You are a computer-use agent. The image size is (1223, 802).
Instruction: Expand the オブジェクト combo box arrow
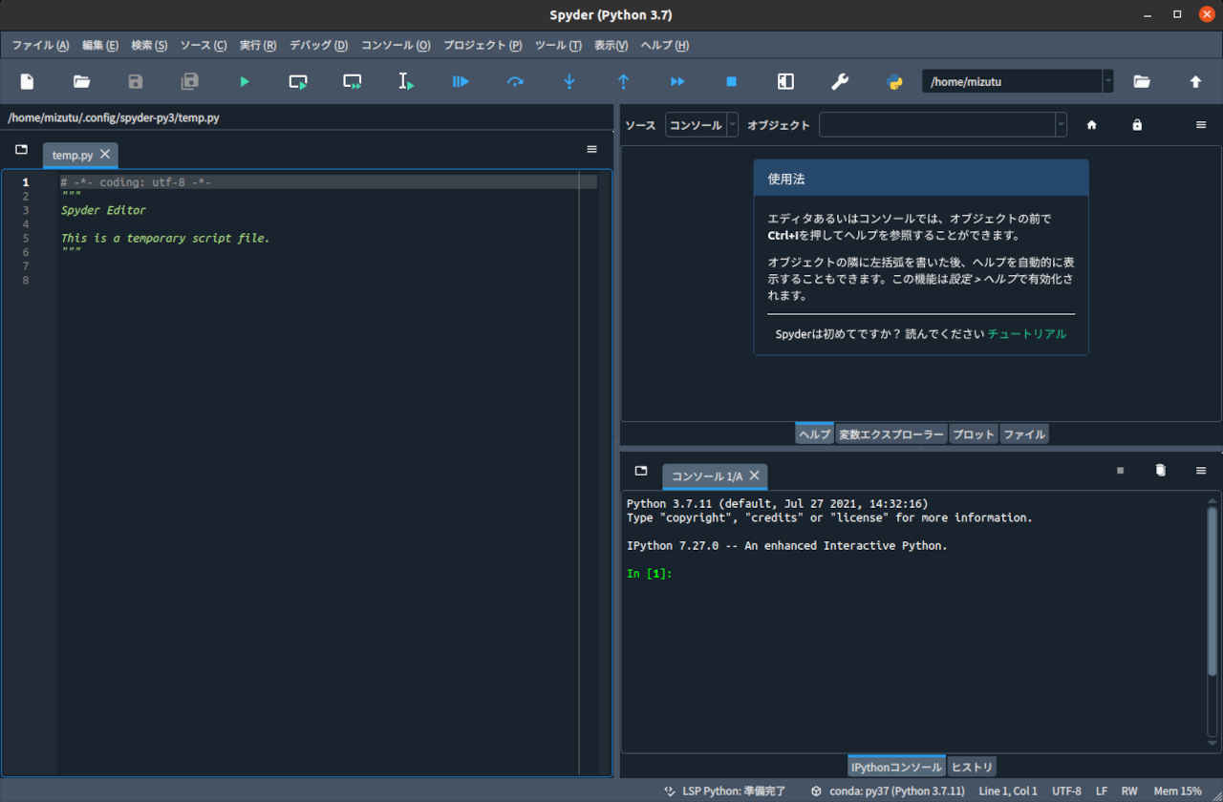click(1061, 125)
